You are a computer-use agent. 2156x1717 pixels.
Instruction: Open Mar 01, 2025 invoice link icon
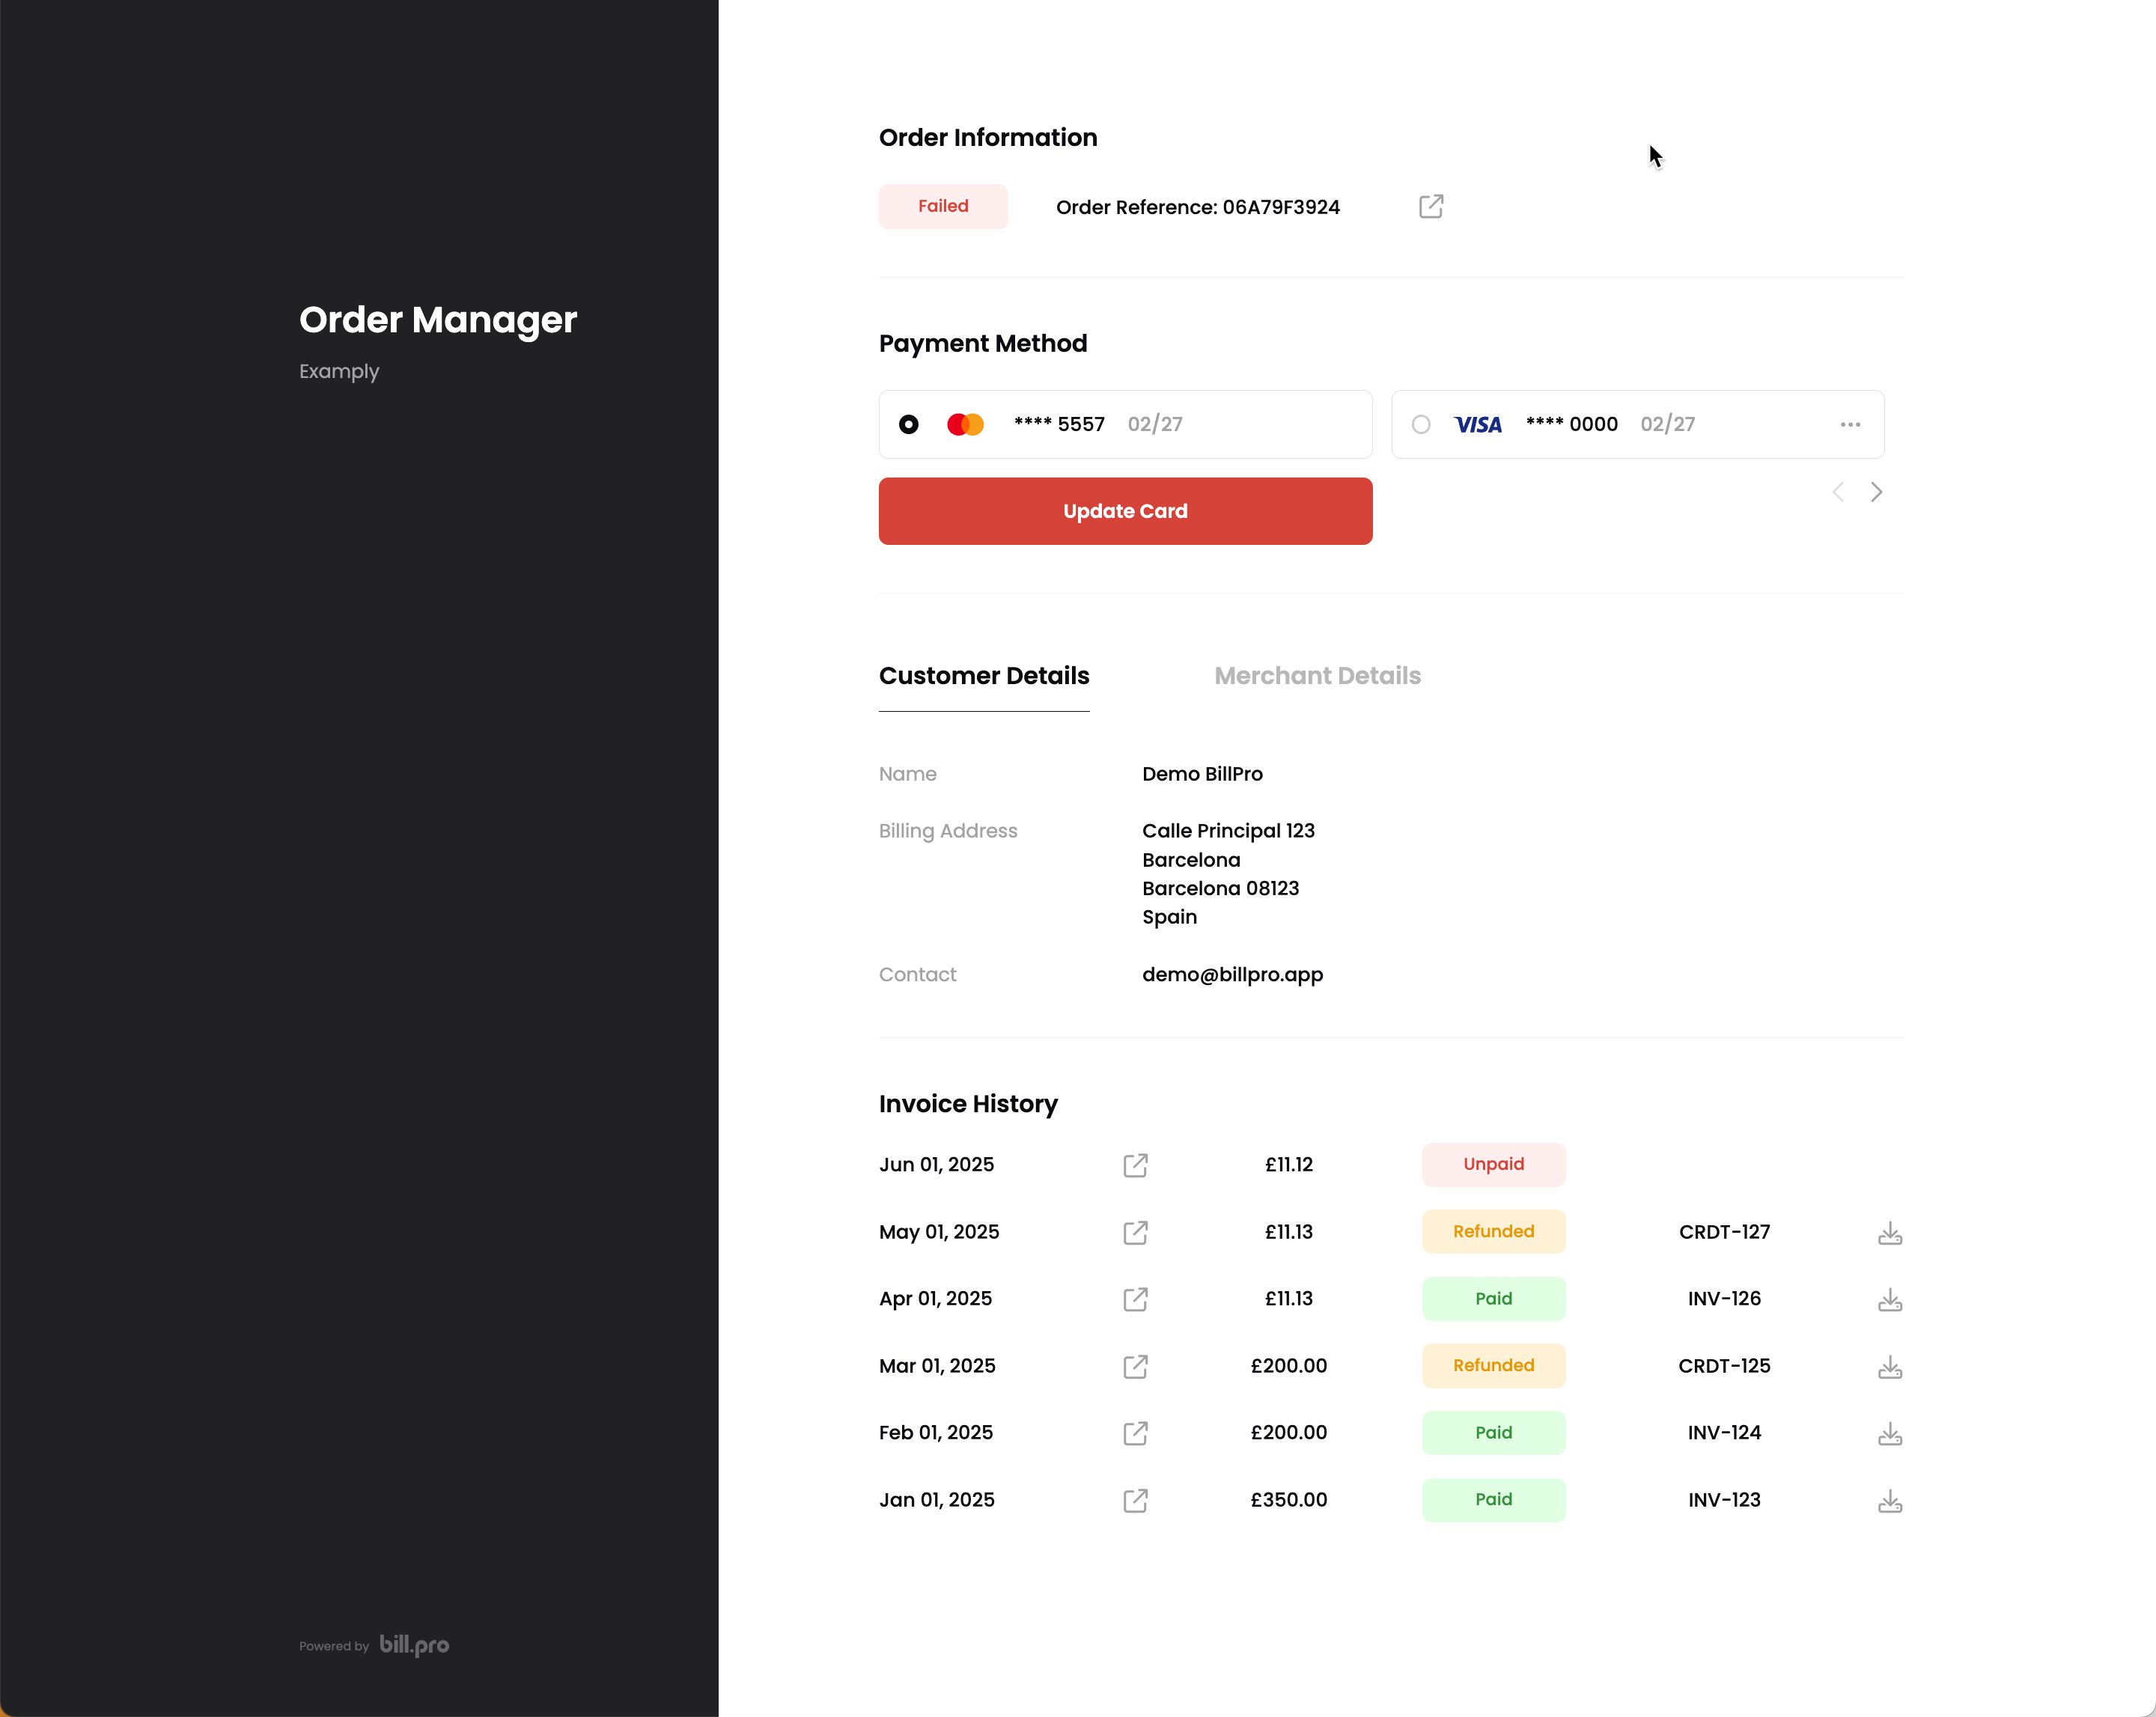click(1135, 1366)
